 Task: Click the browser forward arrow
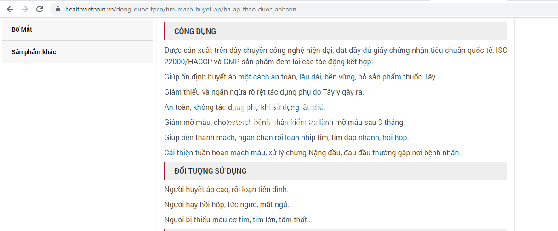[x=25, y=9]
